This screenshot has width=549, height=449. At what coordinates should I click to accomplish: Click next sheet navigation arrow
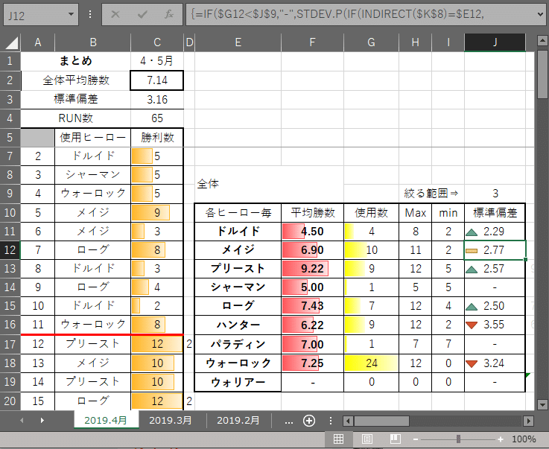42,420
